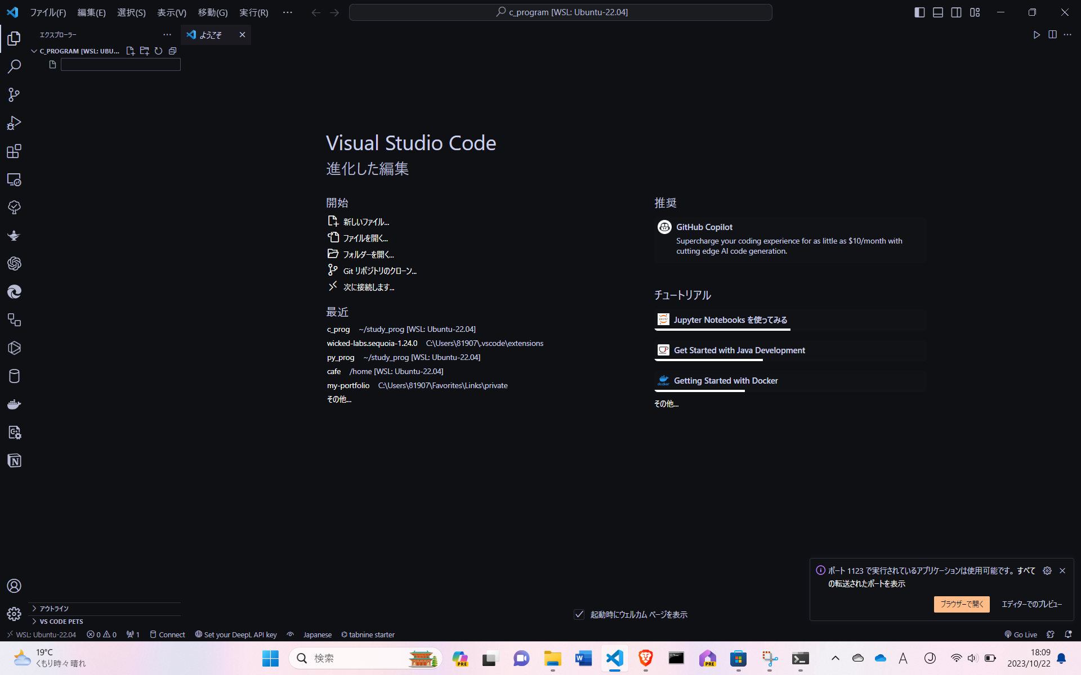Screen dimensions: 1081x675
Task: Open the Search view in the activity bar
Action: pos(14,66)
